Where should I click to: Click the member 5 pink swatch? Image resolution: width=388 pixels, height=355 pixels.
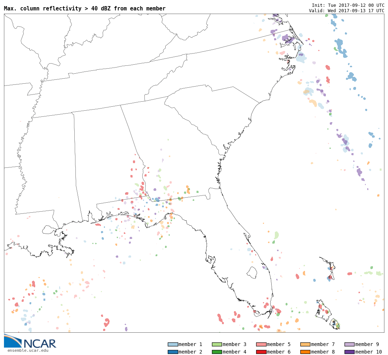[x=261, y=344]
